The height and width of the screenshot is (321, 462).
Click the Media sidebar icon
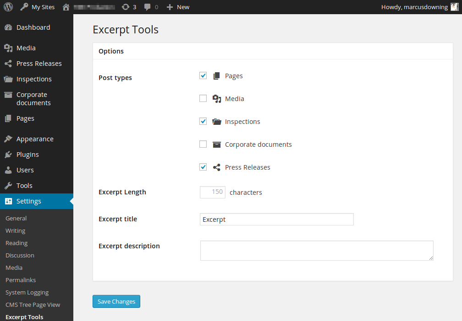pyautogui.click(x=8, y=48)
